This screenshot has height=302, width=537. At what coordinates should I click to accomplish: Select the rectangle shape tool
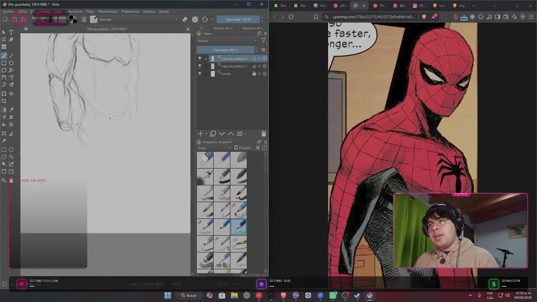coord(4,63)
